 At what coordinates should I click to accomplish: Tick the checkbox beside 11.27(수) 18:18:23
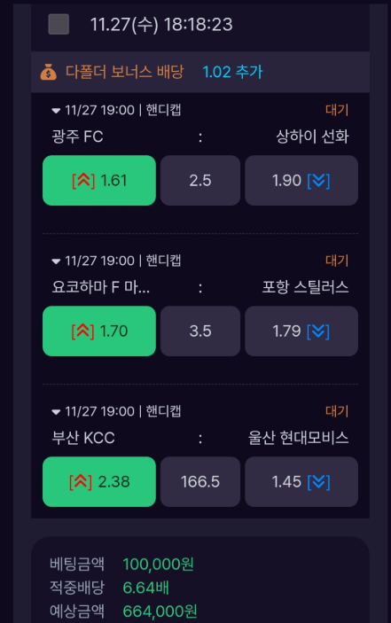(59, 24)
